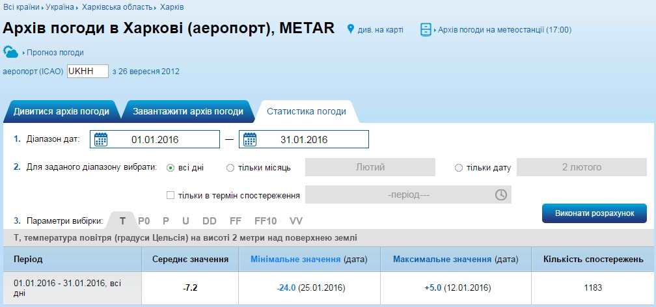Select the VV parameter tab
Image resolution: width=656 pixels, height=307 pixels.
click(x=295, y=221)
